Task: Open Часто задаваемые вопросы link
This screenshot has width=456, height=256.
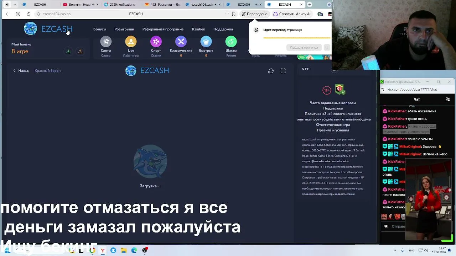Action: coord(333,103)
